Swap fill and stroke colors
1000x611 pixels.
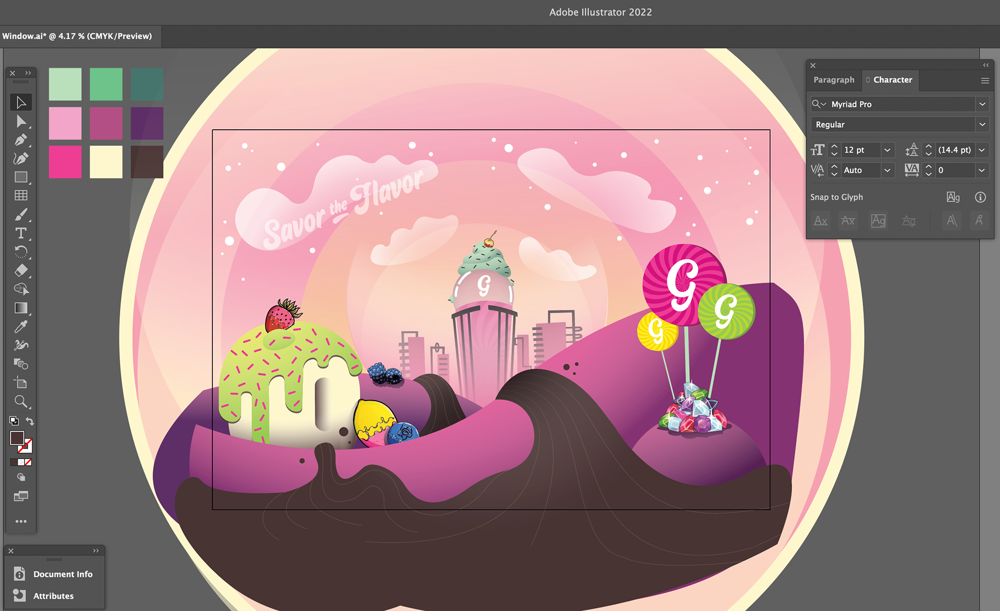pos(30,421)
